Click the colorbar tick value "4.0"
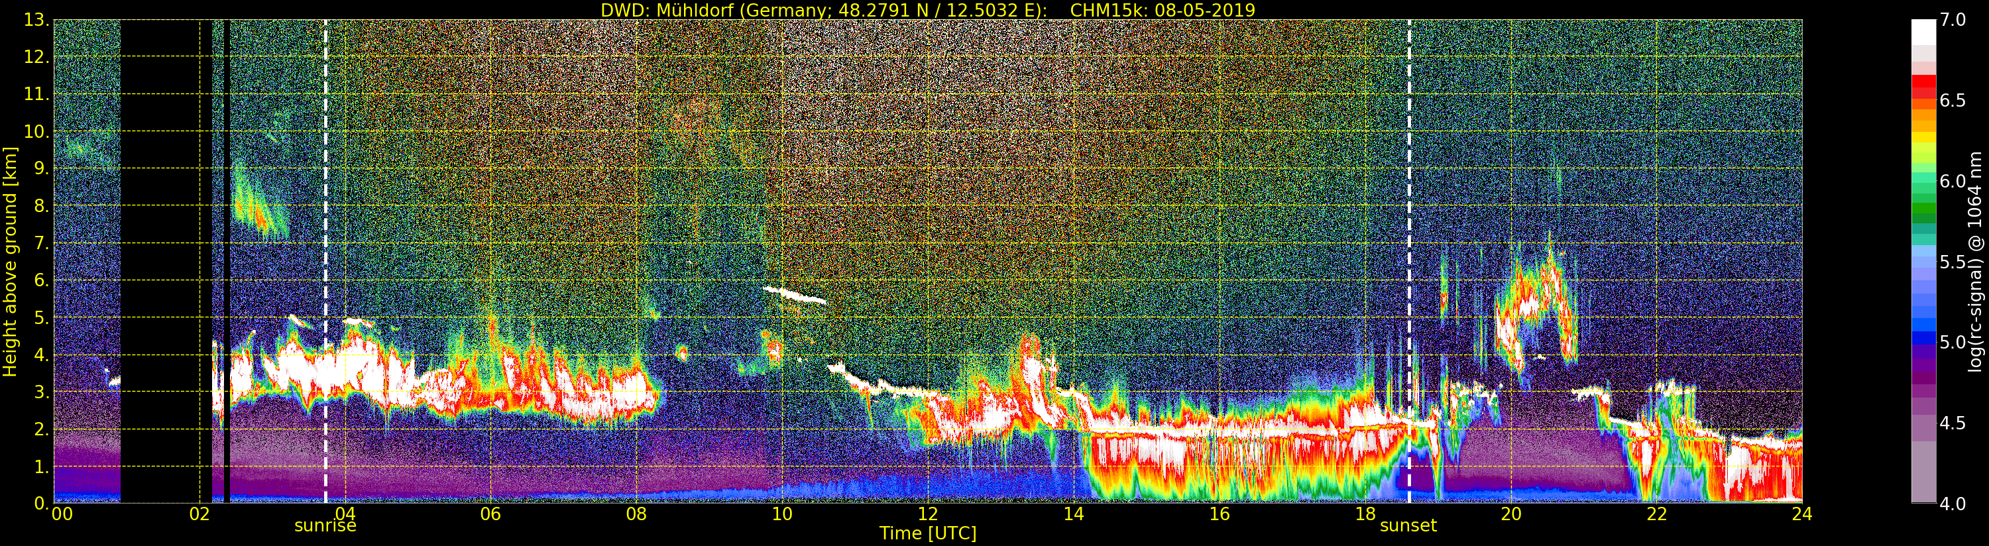 (x=1953, y=504)
